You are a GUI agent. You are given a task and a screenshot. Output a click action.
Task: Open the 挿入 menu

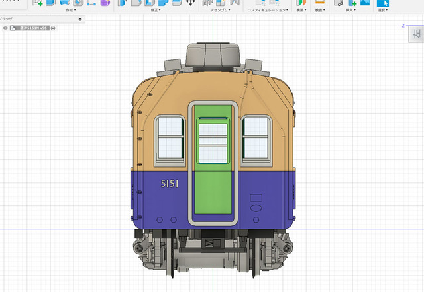pyautogui.click(x=350, y=10)
